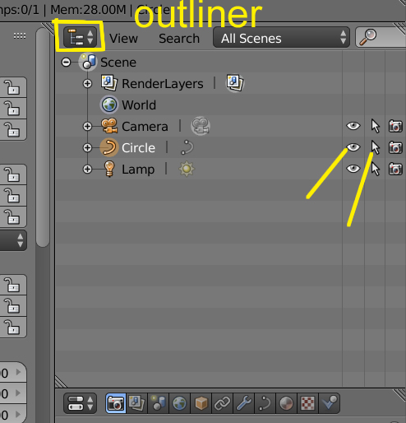Screen dimensions: 406x423
Task: Open the Material properties tab
Action: 287,403
